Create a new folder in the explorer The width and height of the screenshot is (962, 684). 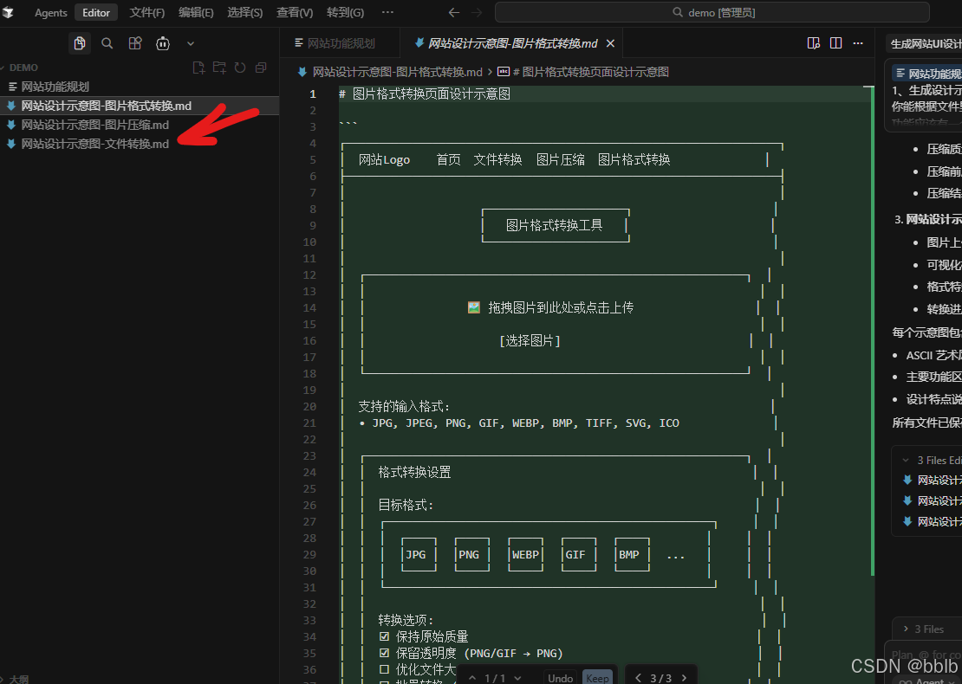[218, 68]
